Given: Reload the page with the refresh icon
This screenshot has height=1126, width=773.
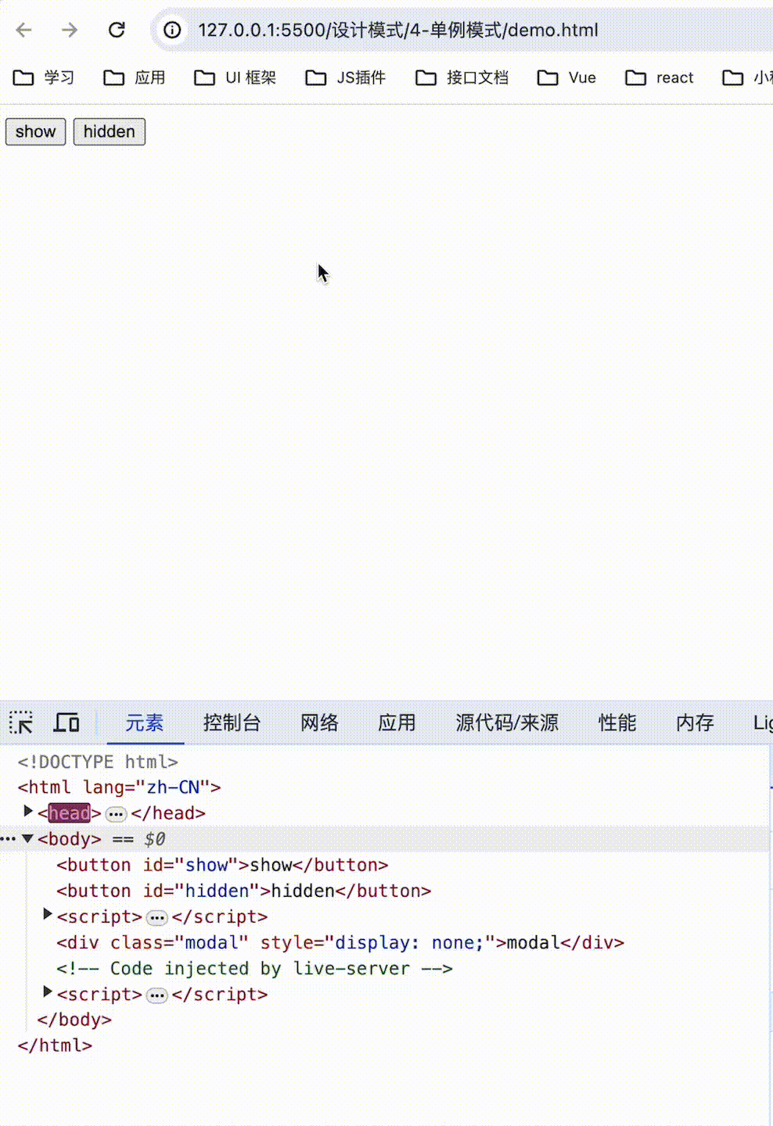Looking at the screenshot, I should point(117,30).
